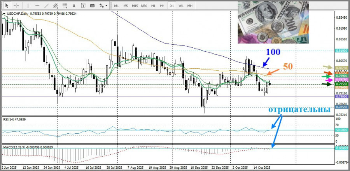Click the H1 timeframe button
The width and height of the screenshot is (350, 171).
click(153, 6)
